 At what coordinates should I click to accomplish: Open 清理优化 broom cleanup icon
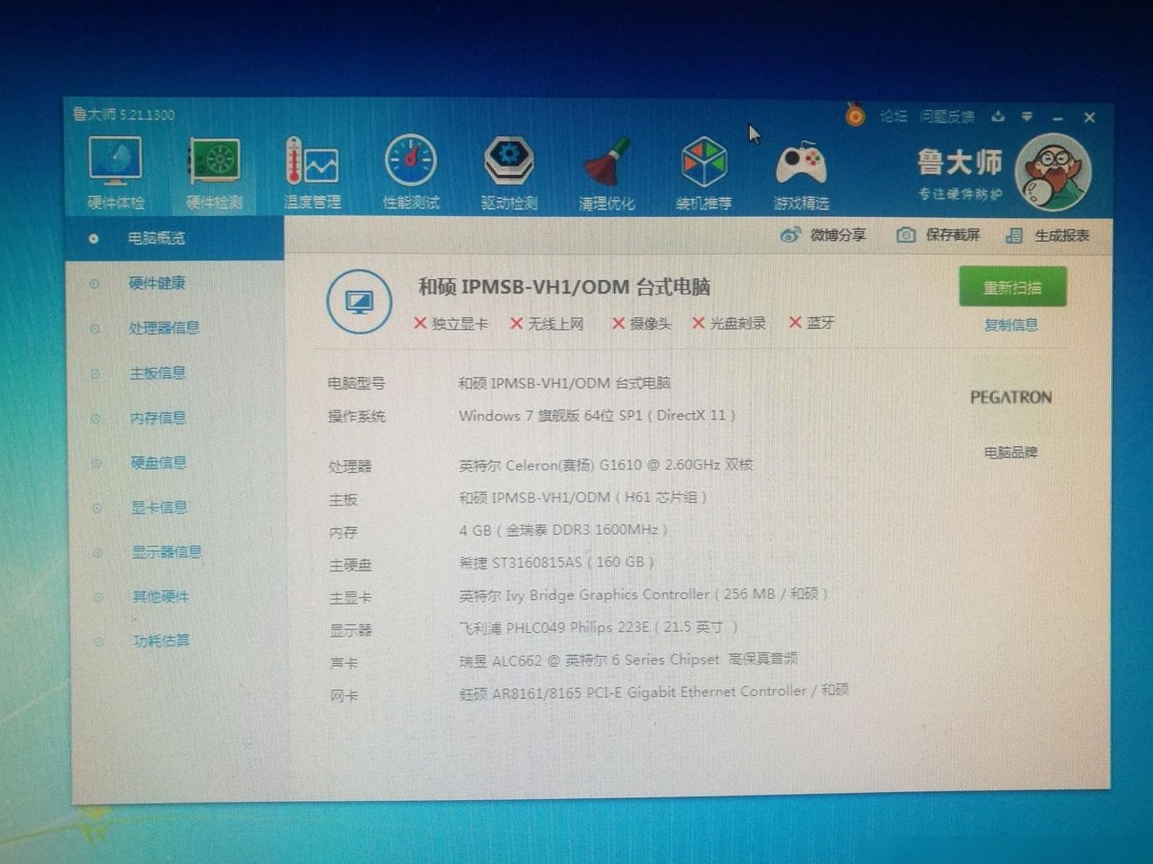tap(607, 173)
